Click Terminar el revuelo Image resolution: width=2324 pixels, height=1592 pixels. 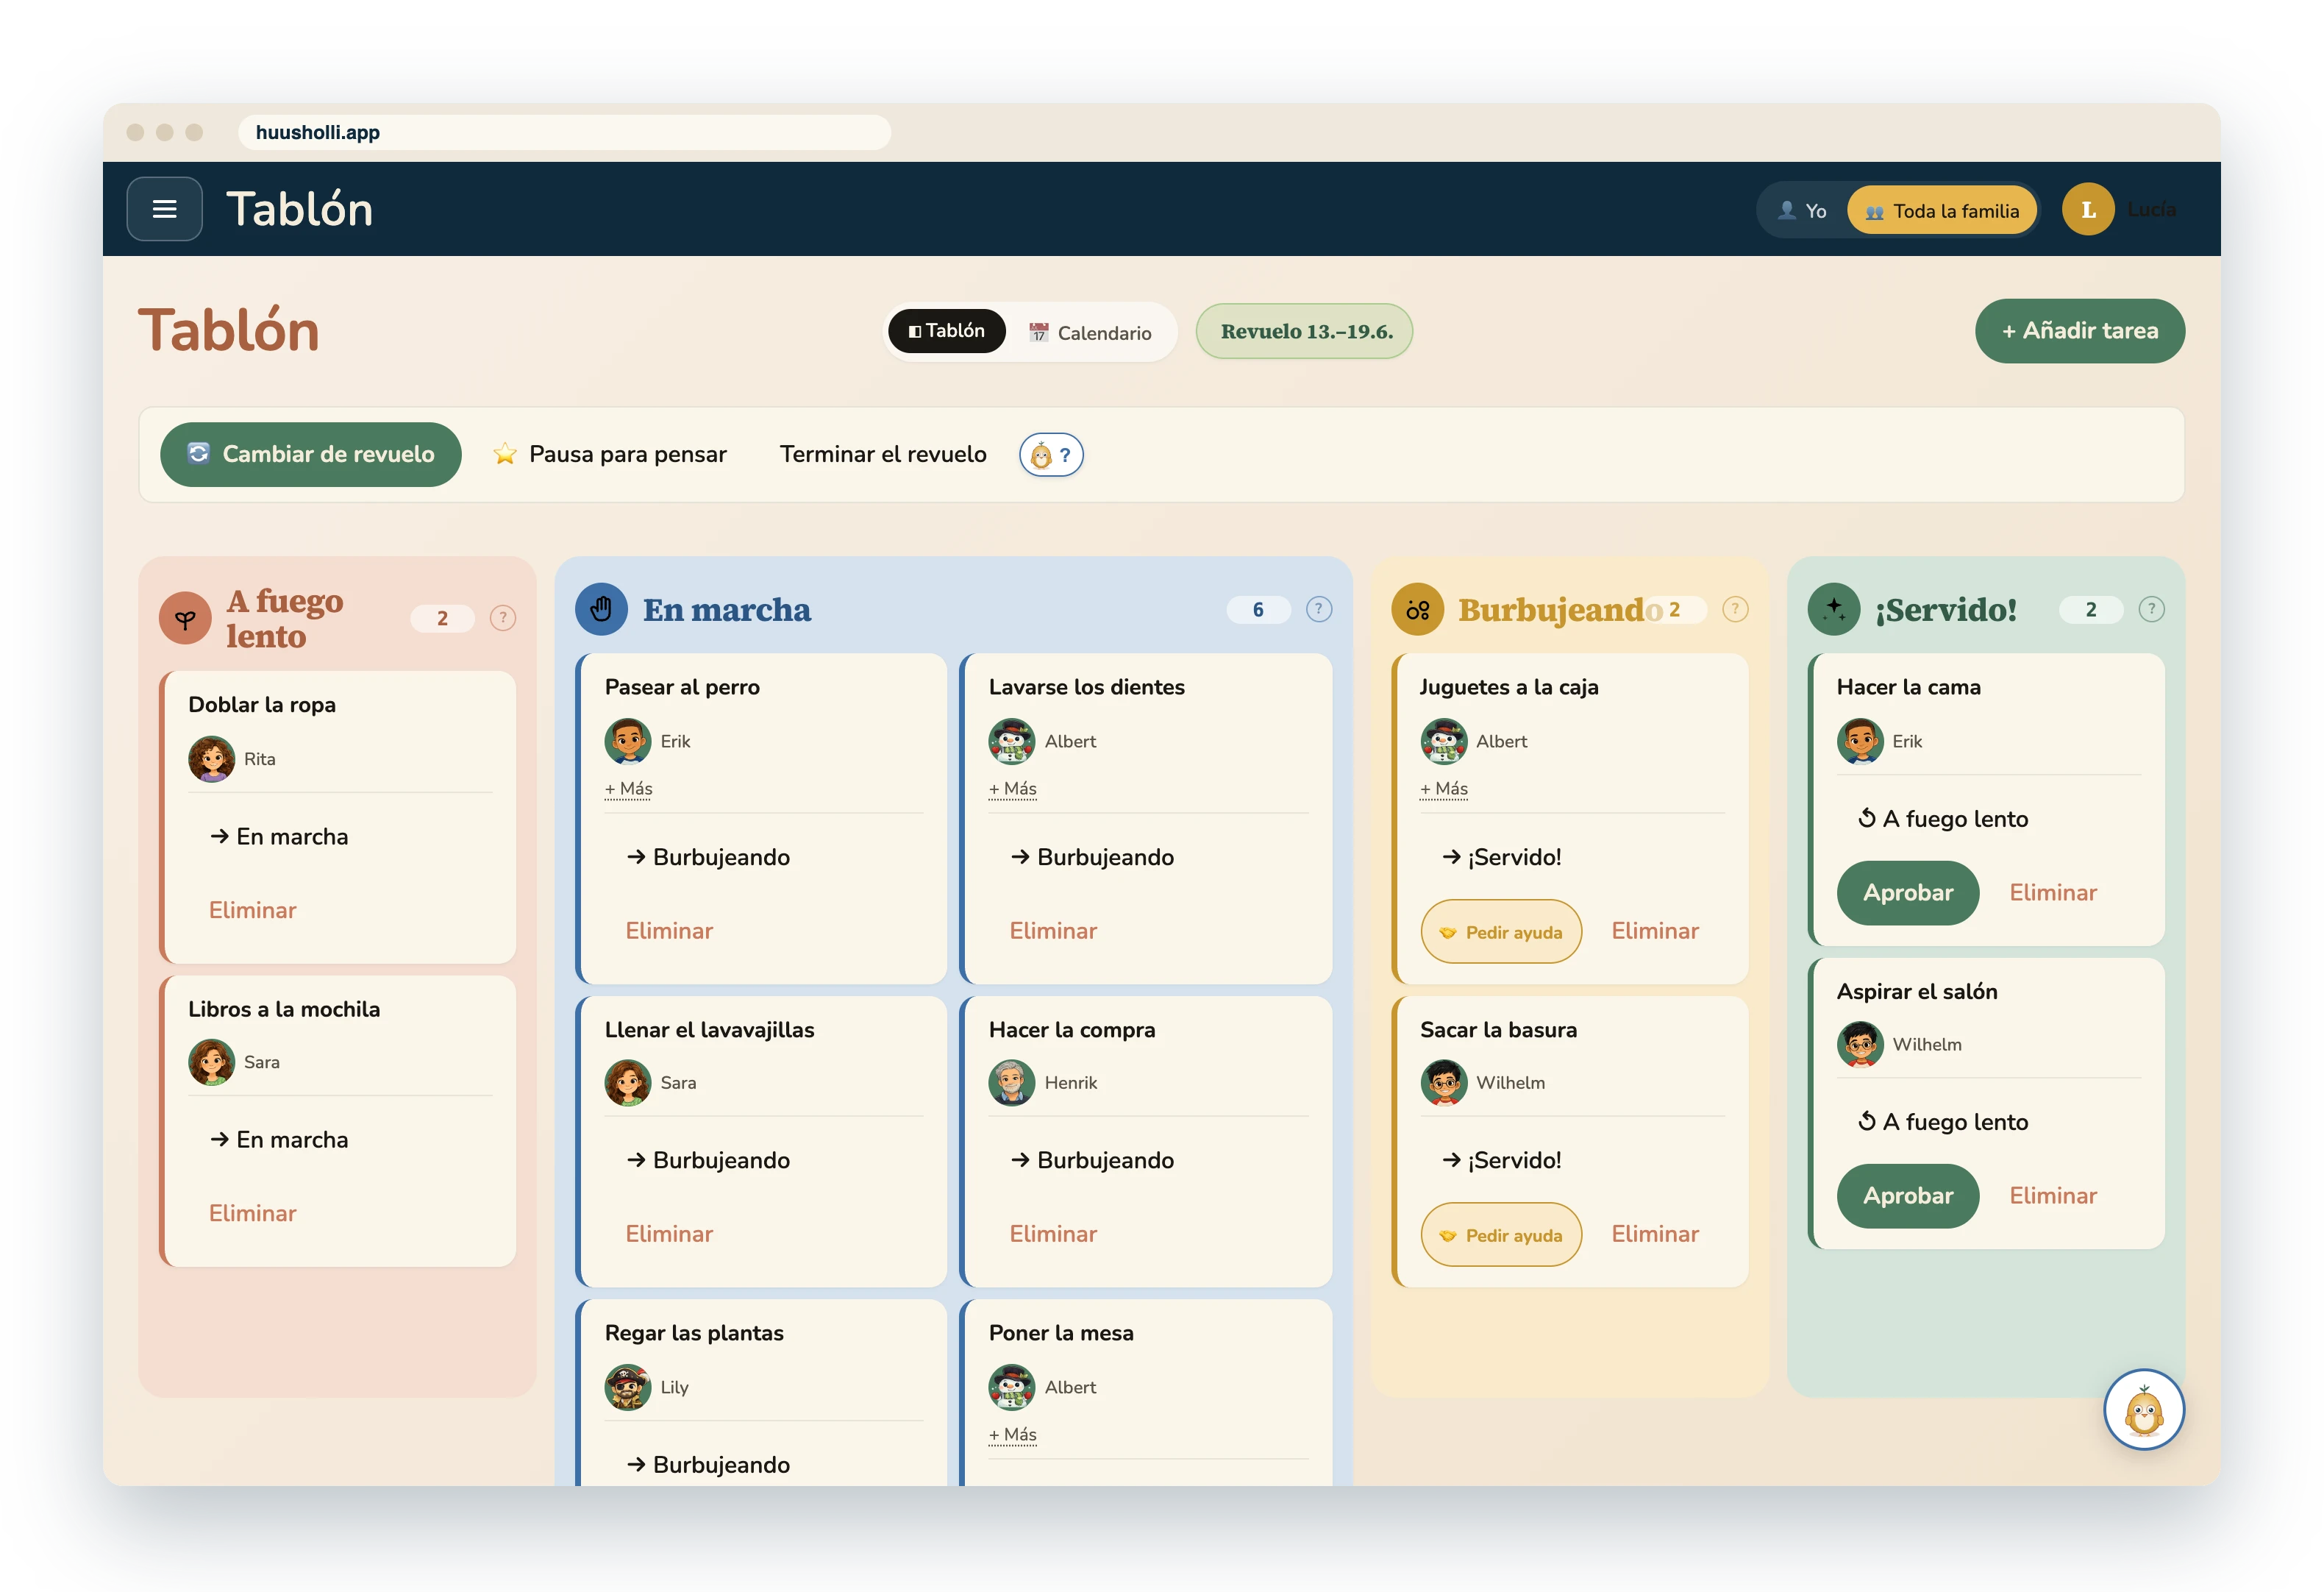(883, 455)
